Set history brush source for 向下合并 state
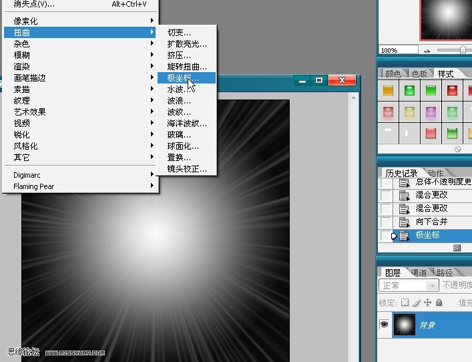 pos(386,222)
